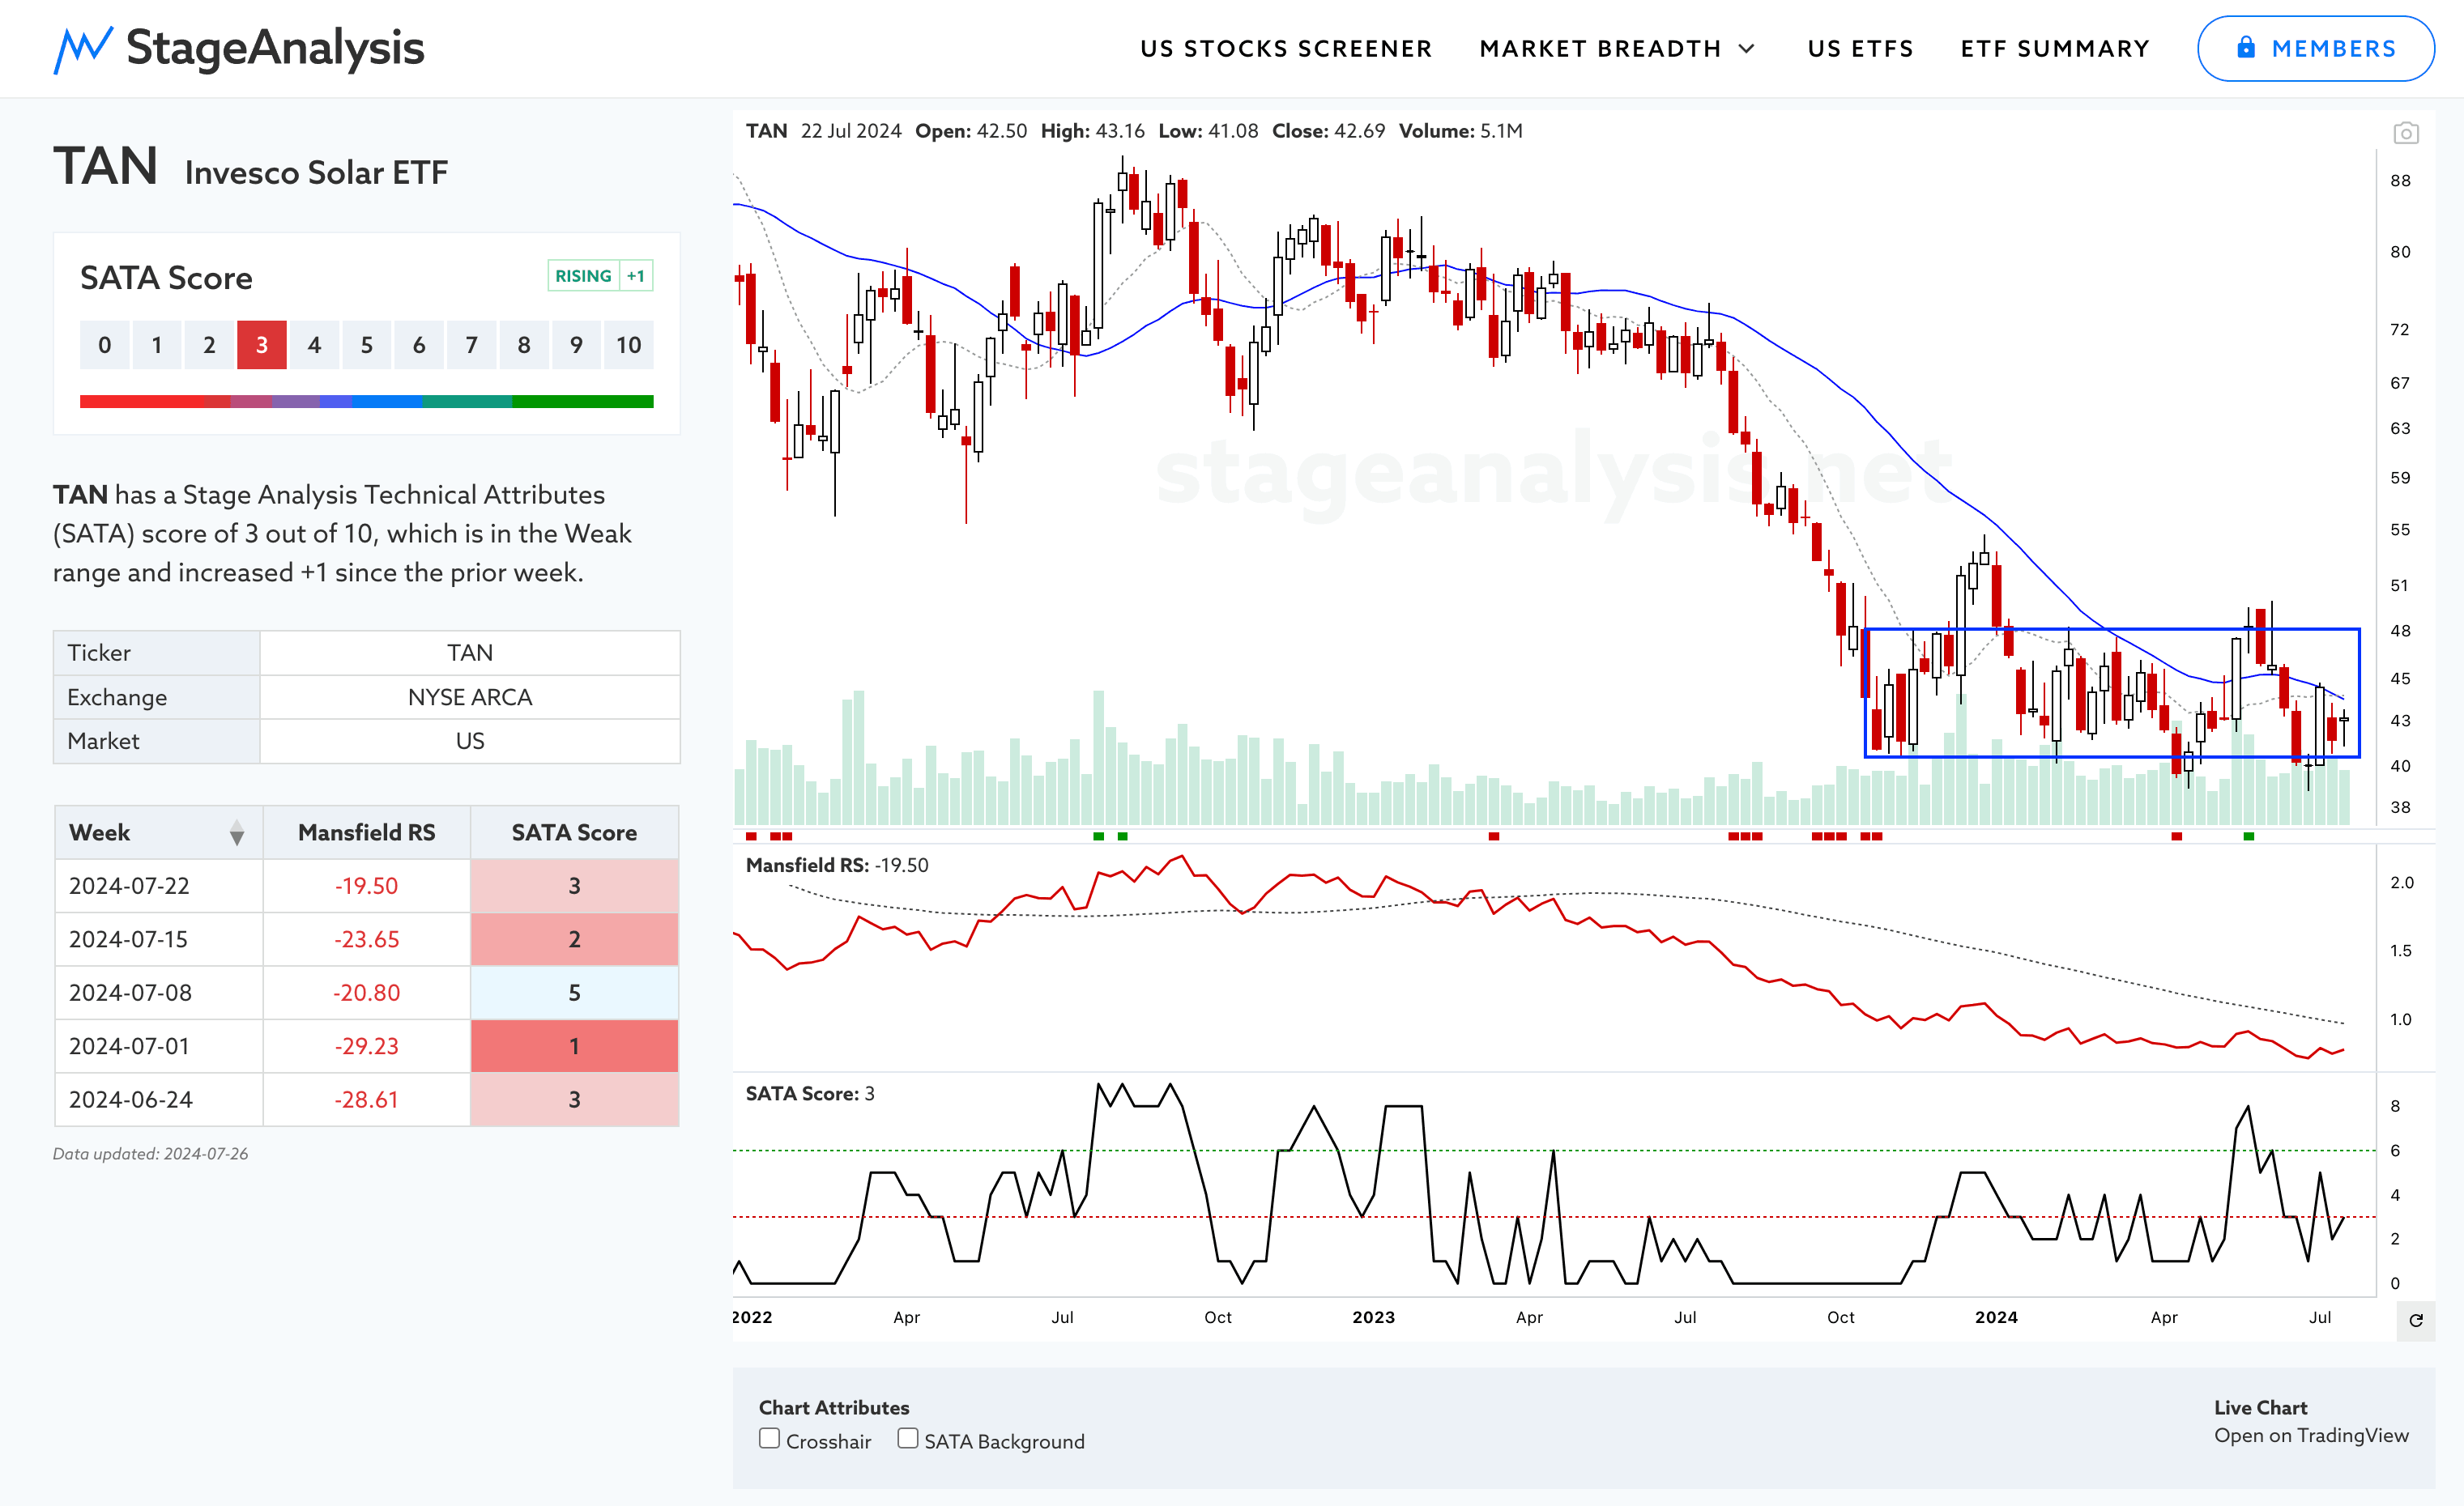Click the Members button
Screen dimensions: 2464x1506
click(x=2315, y=48)
